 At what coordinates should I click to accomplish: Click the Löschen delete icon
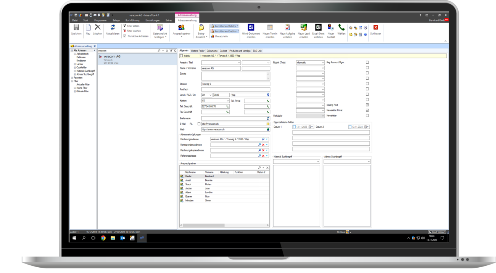tap(98, 27)
